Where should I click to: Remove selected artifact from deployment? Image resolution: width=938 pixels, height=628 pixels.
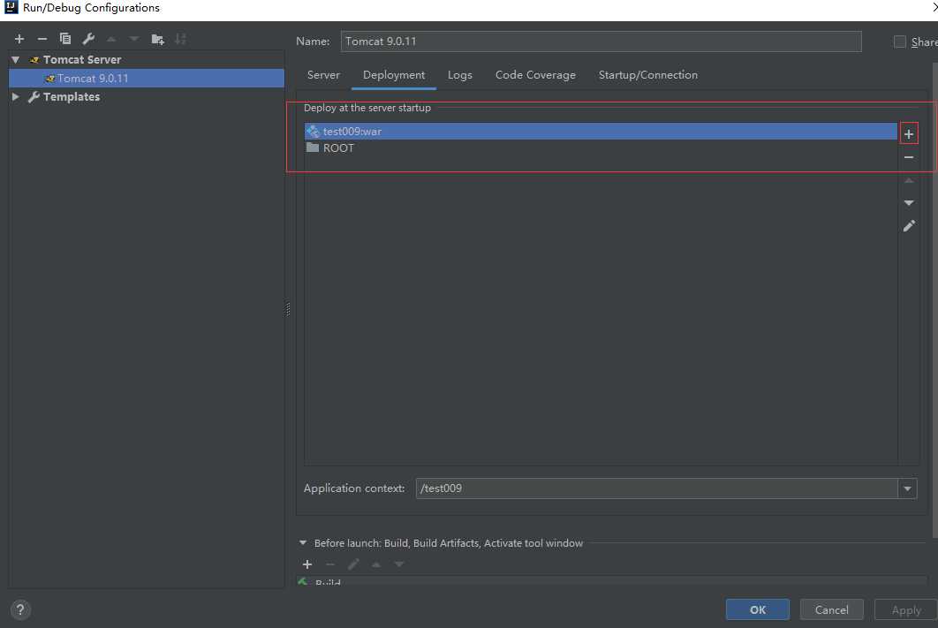(x=909, y=157)
